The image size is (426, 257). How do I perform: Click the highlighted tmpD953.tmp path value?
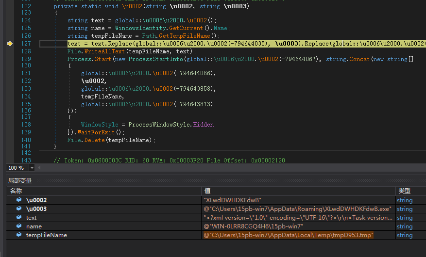(x=289, y=235)
